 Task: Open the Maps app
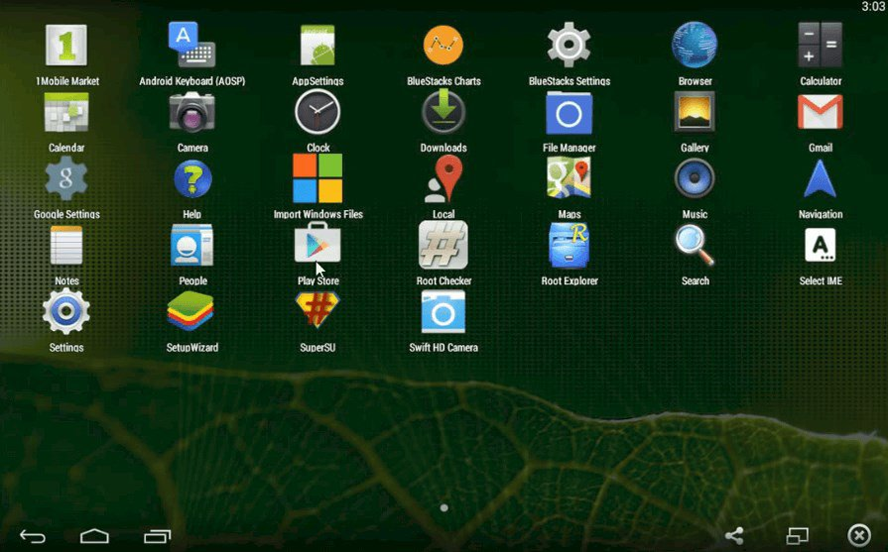coord(570,178)
